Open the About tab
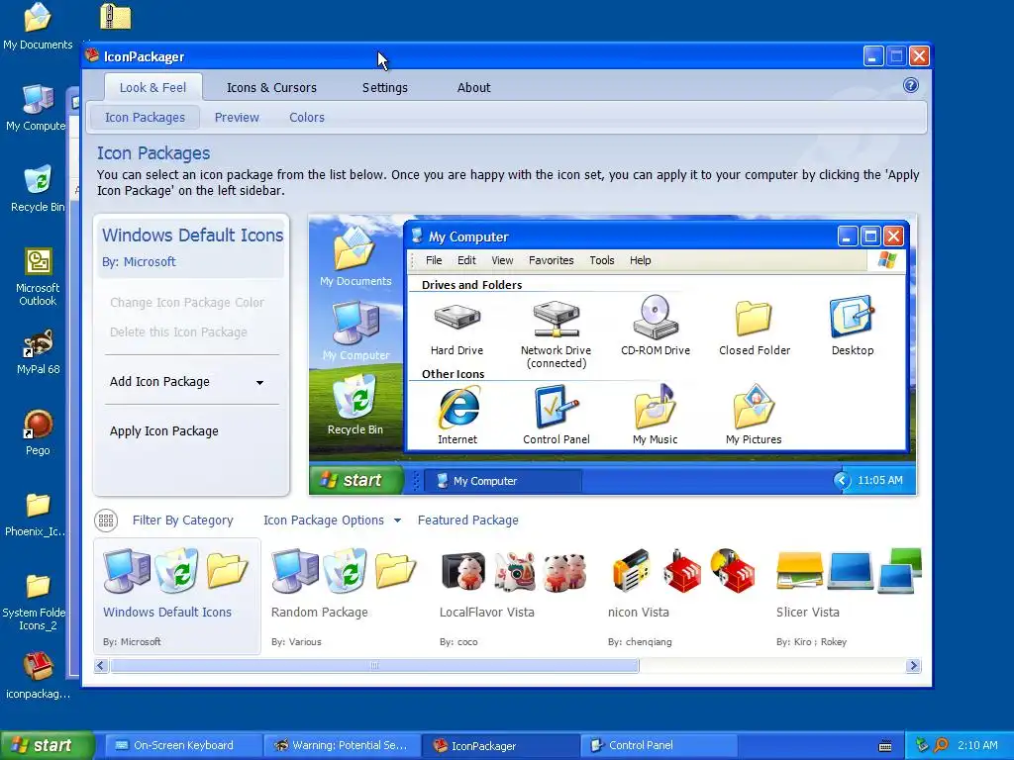This screenshot has height=760, width=1014. point(474,87)
